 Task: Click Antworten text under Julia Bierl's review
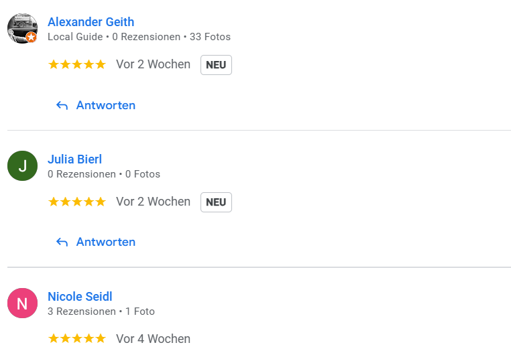(106, 242)
